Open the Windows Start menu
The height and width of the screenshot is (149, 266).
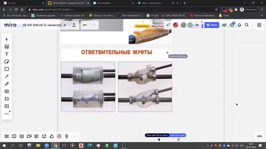tap(4, 145)
